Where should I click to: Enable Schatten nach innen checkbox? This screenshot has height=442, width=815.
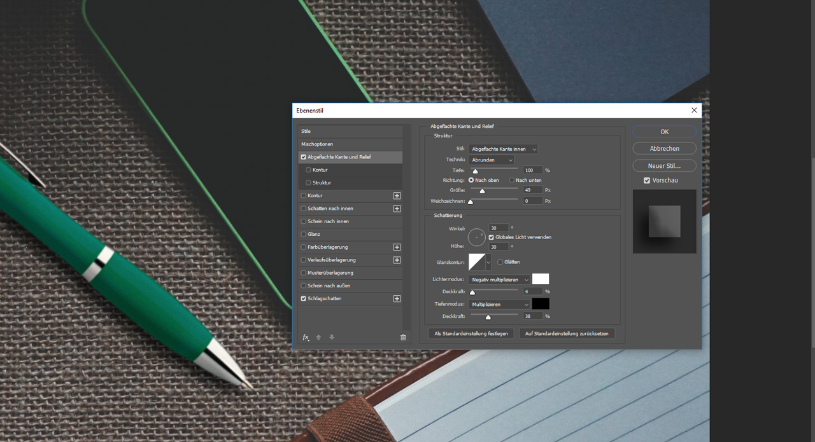(304, 209)
